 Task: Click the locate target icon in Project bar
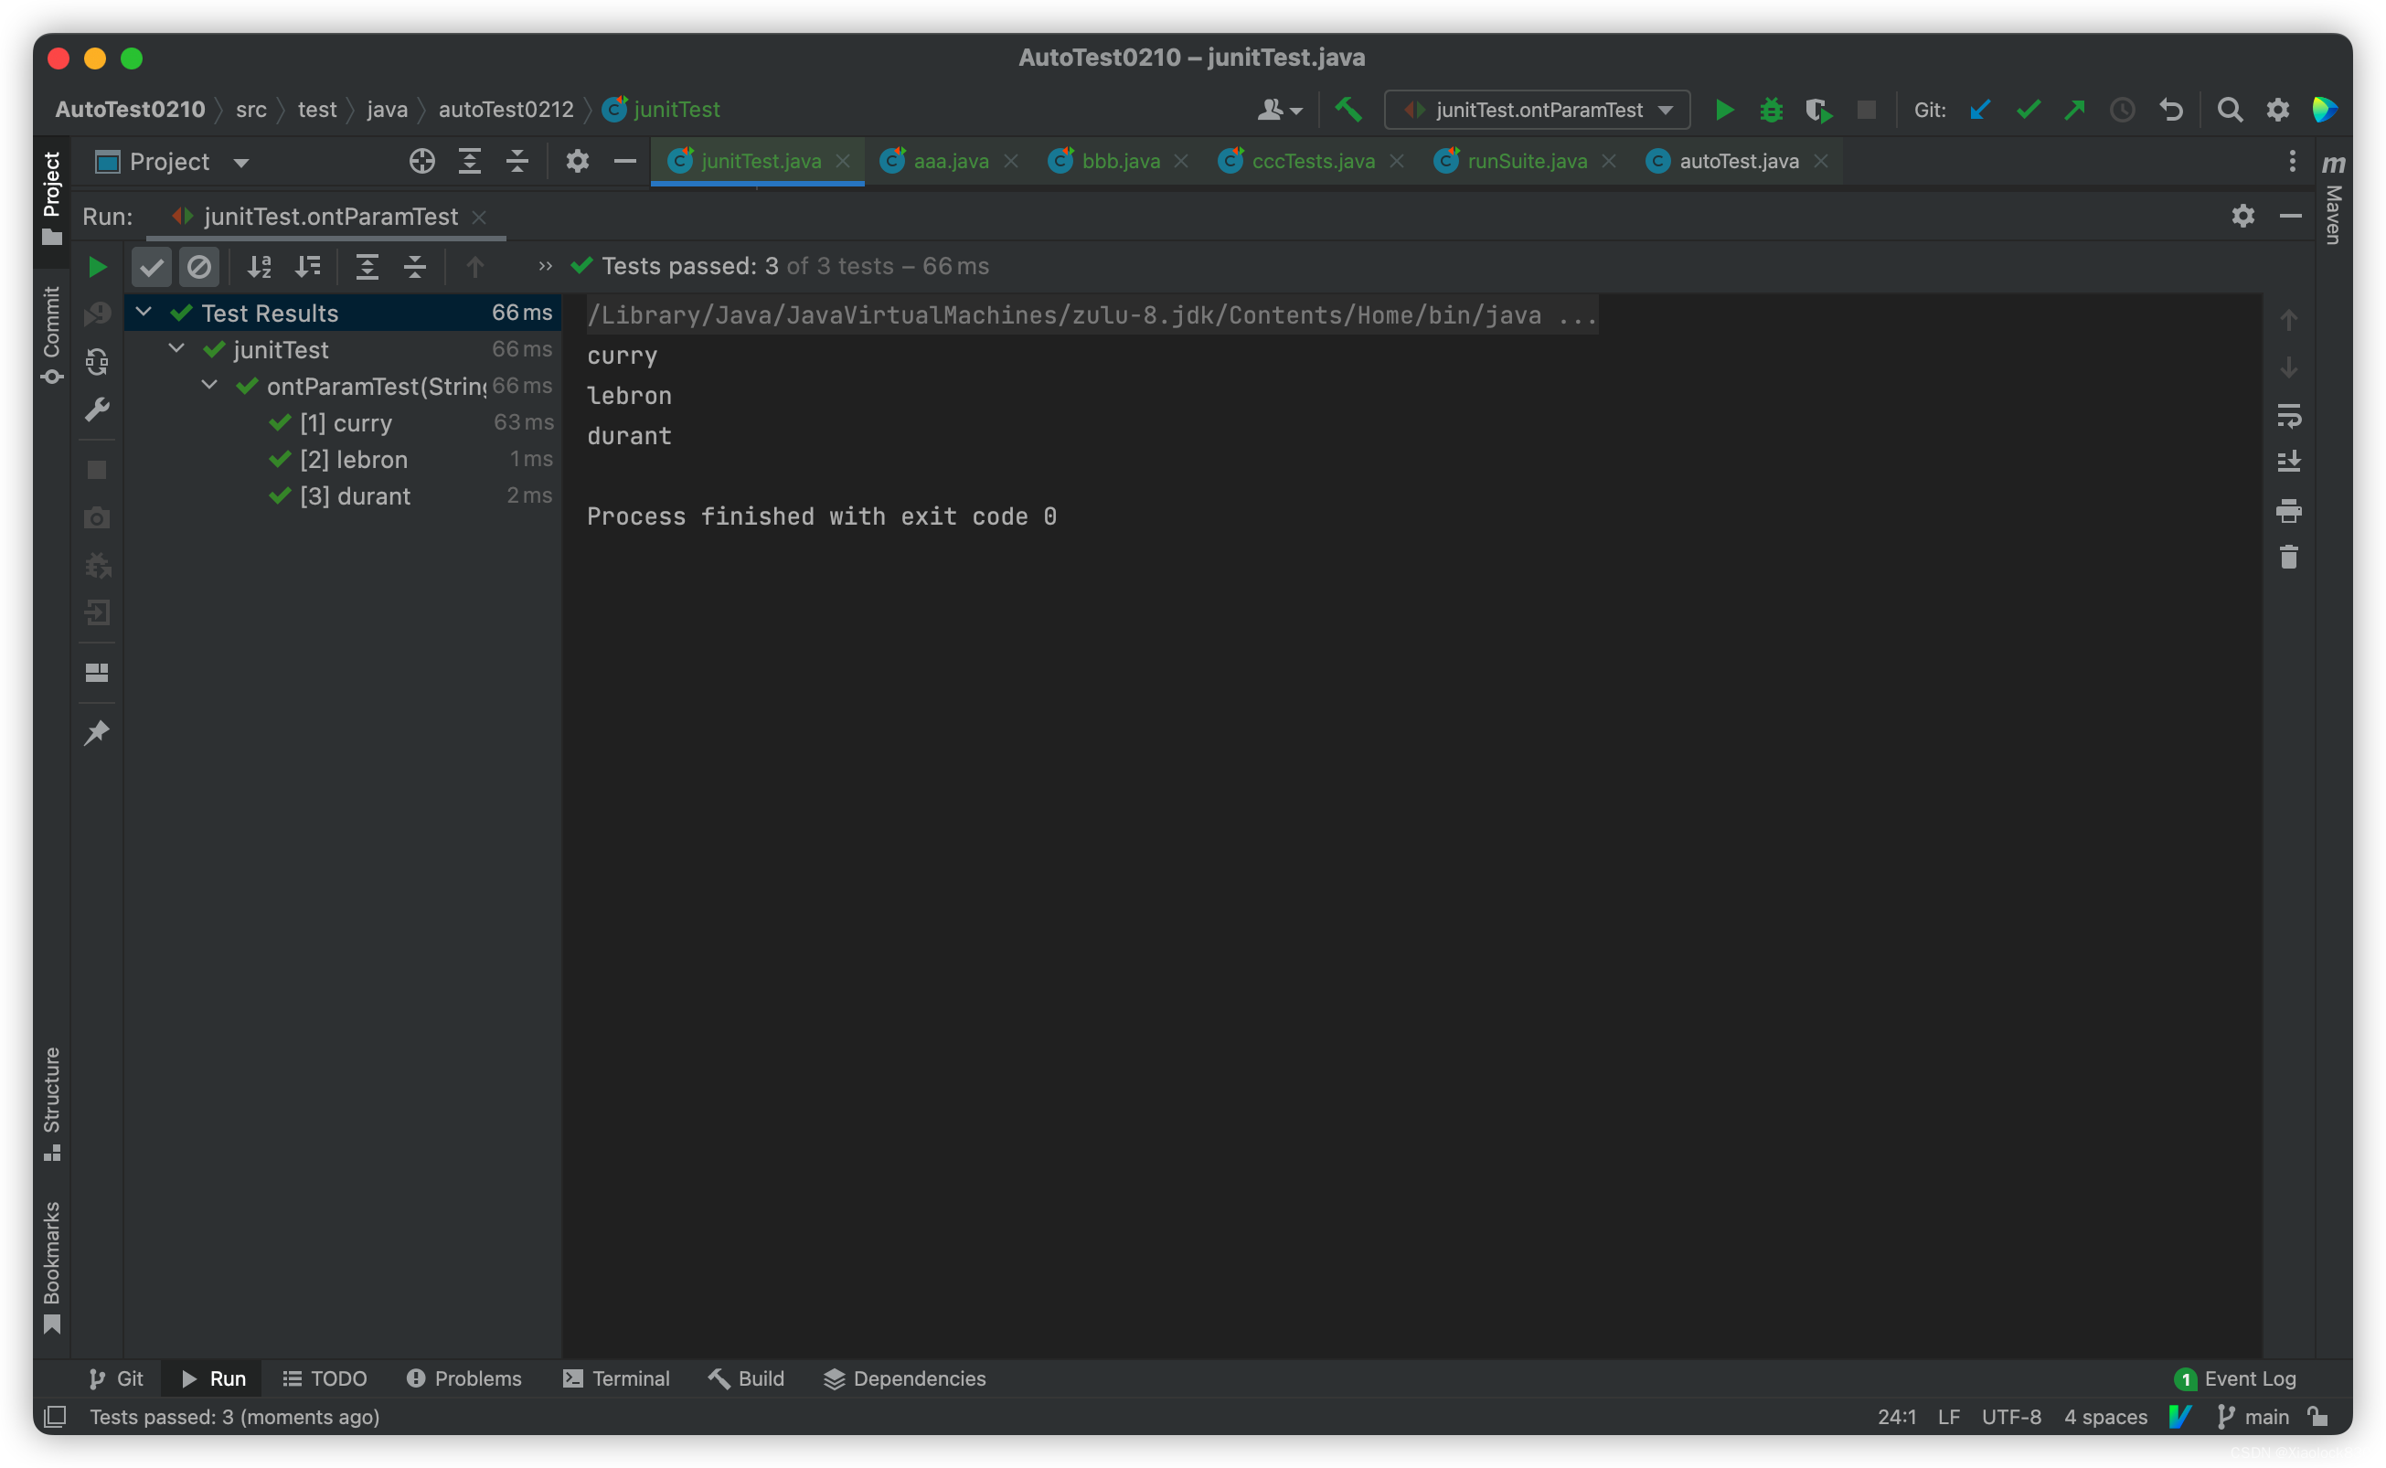pos(422,161)
